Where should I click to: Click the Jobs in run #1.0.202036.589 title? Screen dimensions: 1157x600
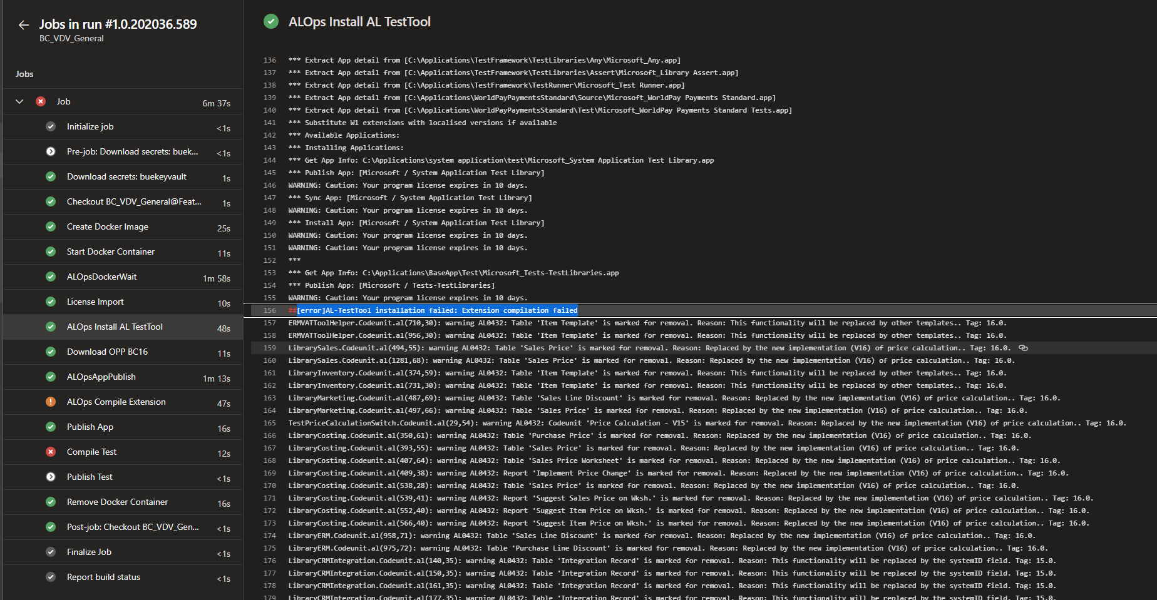[x=118, y=24]
